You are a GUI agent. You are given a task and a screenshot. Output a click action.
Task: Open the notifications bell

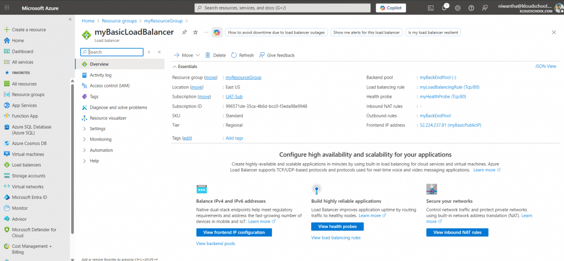[444, 8]
